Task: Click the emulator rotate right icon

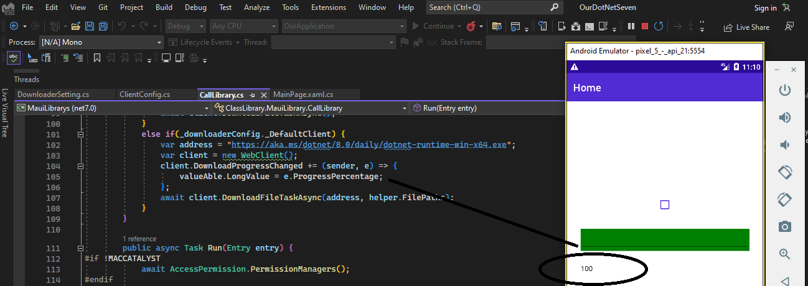Action: pyautogui.click(x=785, y=200)
